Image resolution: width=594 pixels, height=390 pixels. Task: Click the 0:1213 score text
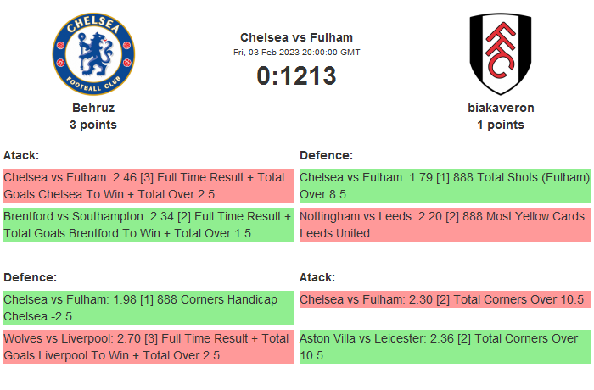coord(296,75)
